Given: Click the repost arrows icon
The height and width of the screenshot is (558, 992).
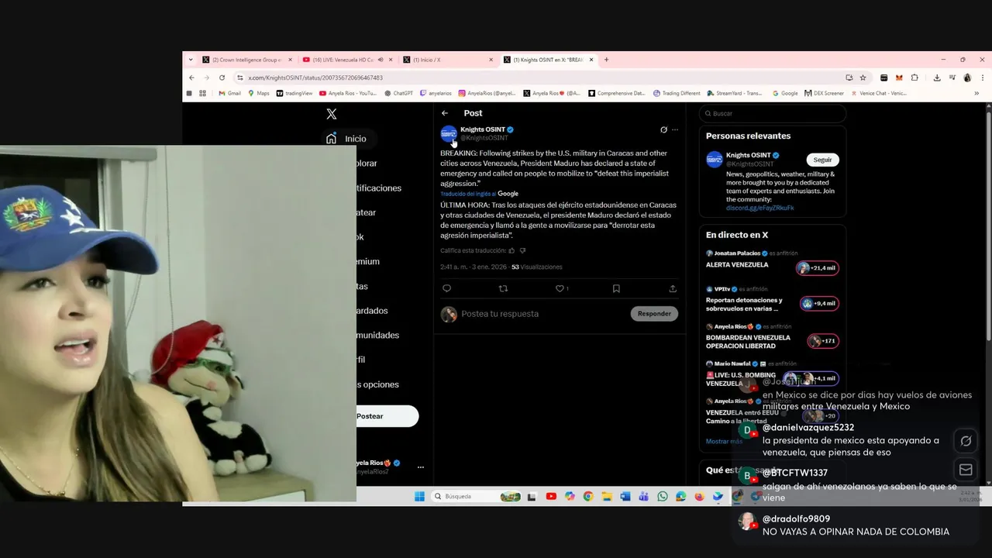Looking at the screenshot, I should (x=503, y=288).
